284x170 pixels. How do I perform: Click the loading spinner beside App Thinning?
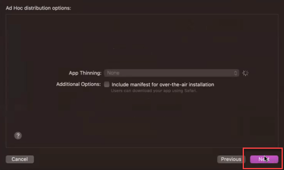pos(245,73)
